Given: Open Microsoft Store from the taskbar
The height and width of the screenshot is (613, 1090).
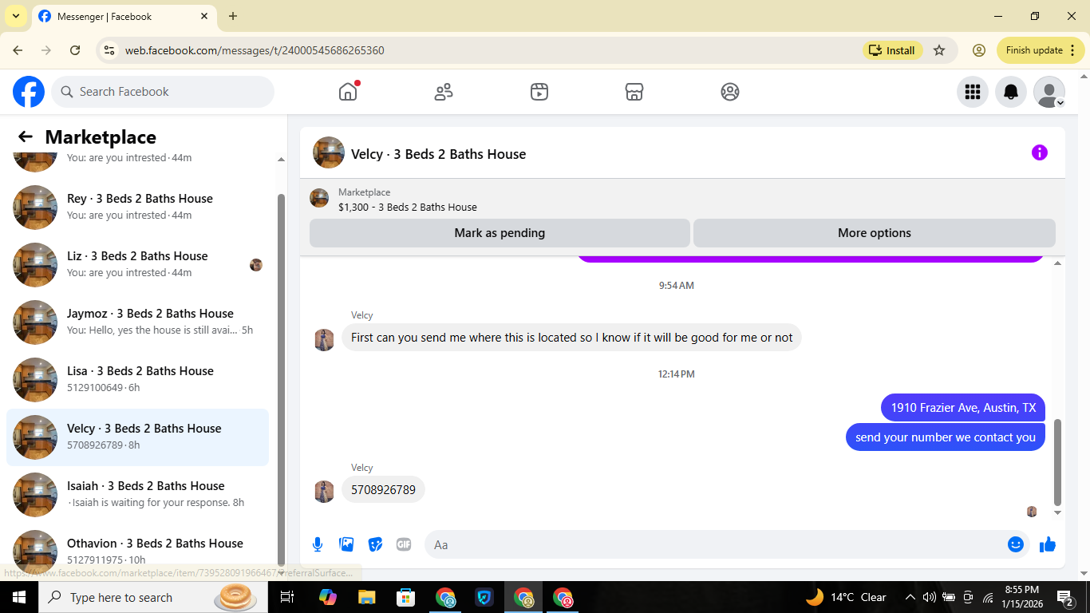Looking at the screenshot, I should 406,597.
